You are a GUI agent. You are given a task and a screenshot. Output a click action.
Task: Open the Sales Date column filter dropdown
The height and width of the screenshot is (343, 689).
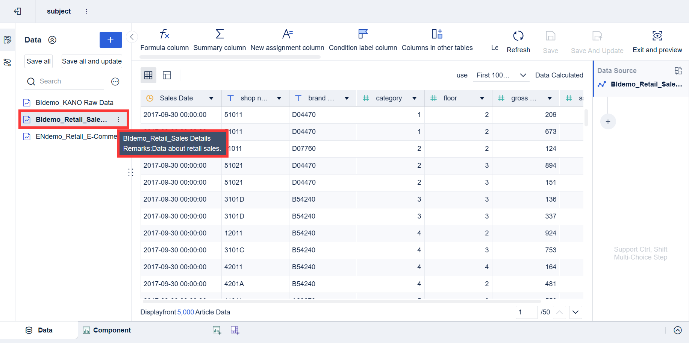pyautogui.click(x=211, y=98)
